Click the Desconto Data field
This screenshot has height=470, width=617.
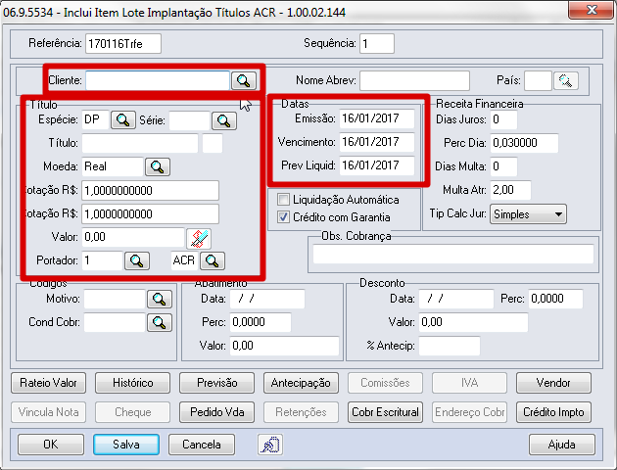click(x=456, y=299)
